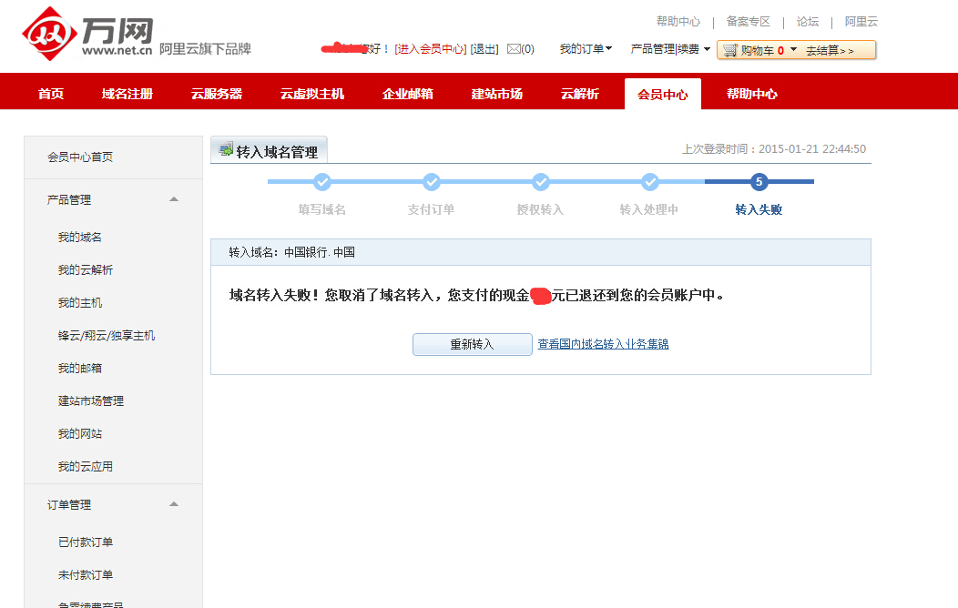Open 建站市场管理 in sidebar
The image size is (958, 608).
coord(91,401)
